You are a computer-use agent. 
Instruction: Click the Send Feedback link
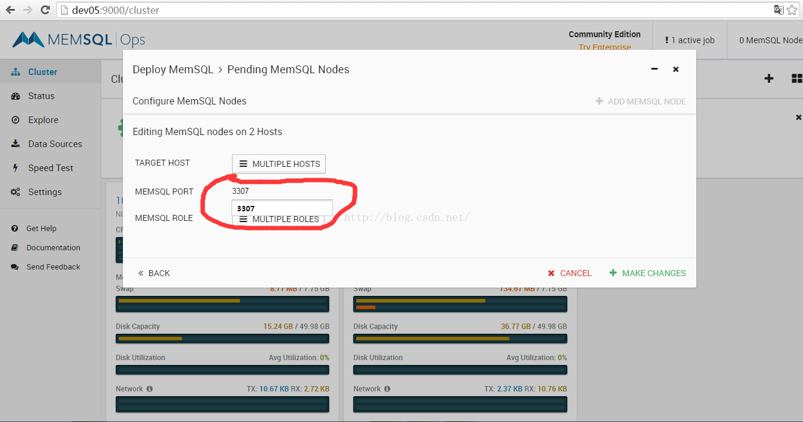point(53,267)
